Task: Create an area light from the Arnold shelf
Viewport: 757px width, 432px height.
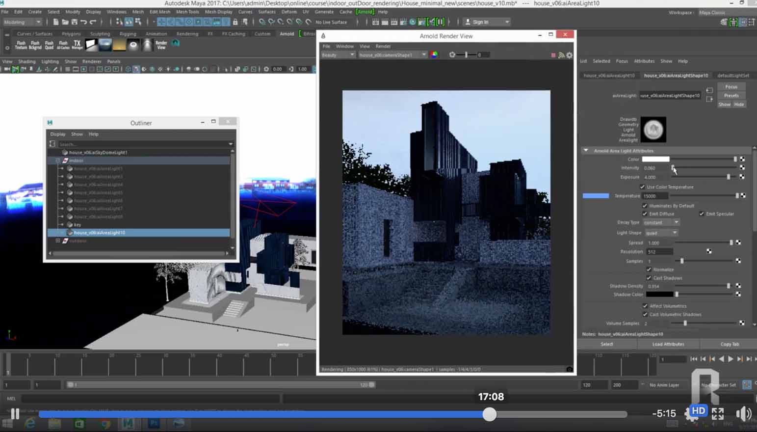Action: (92, 45)
